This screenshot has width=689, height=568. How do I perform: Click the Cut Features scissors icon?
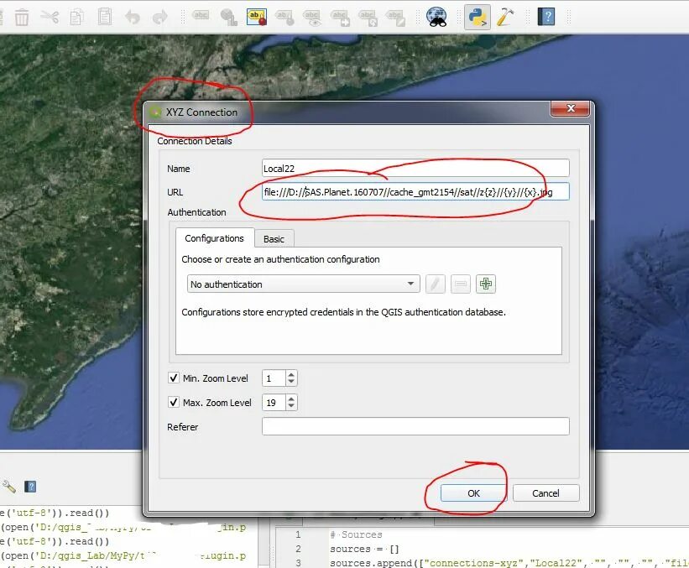point(51,15)
